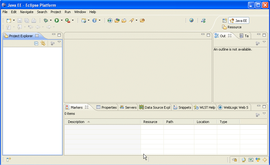
Task: Click the New wizard icon
Action: click(9, 20)
